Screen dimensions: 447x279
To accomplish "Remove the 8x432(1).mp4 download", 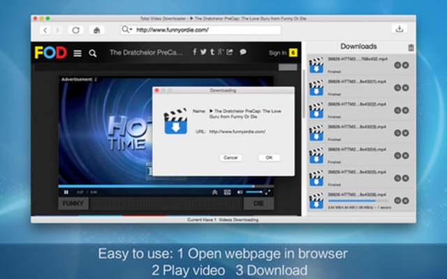I will (x=405, y=88).
